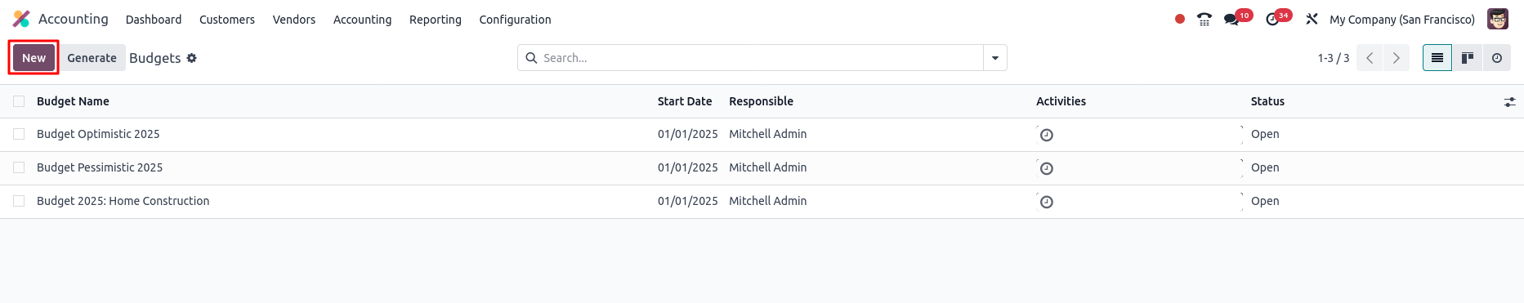This screenshot has height=303, width=1524.
Task: Open the debug tools wrench icon
Action: coord(1312,20)
